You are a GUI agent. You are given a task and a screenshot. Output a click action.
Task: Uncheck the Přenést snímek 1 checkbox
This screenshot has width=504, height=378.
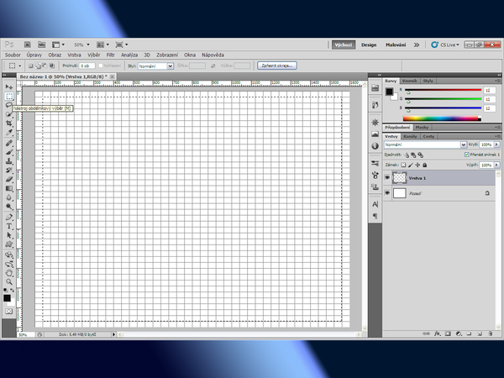(x=467, y=155)
